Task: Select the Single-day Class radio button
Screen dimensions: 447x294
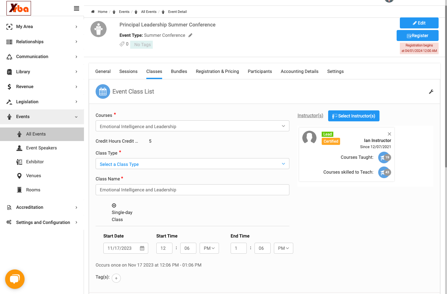Action: (114, 206)
